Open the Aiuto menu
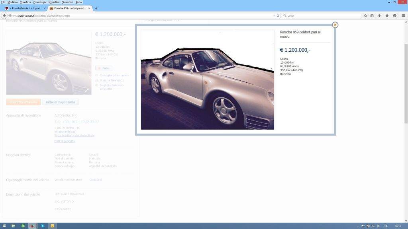Image resolution: width=408 pixels, height=229 pixels. [x=78, y=2]
